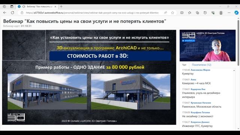This screenshot has height=135, width=240.
Task: Click the left building render on slide
Action: coord(47,91)
